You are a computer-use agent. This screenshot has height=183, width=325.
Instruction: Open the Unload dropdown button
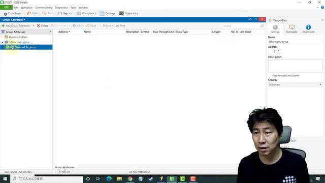[108, 26]
